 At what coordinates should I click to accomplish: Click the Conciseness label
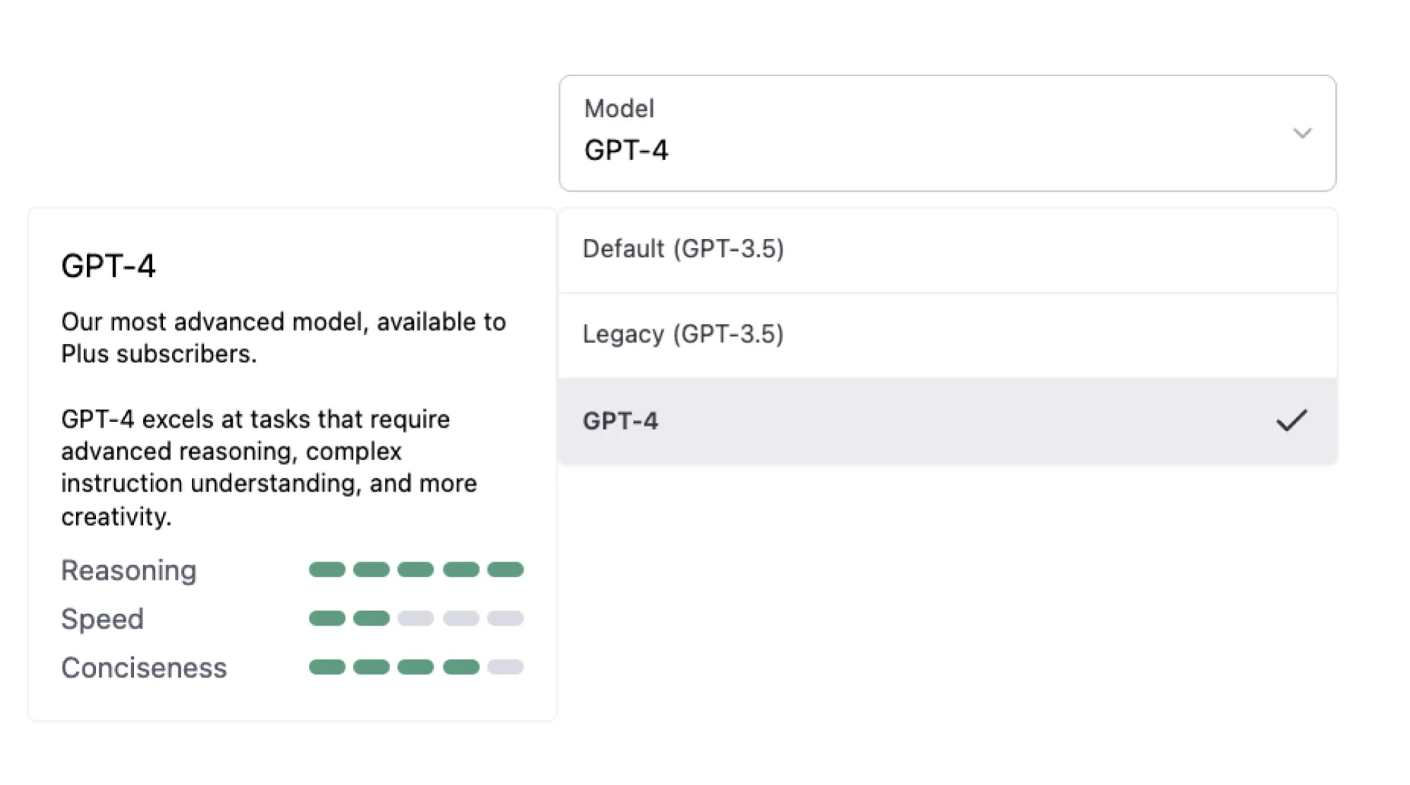click(x=144, y=667)
